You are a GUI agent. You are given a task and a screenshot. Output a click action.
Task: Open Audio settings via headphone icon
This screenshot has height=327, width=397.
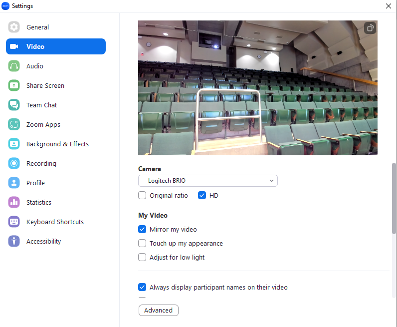click(14, 66)
